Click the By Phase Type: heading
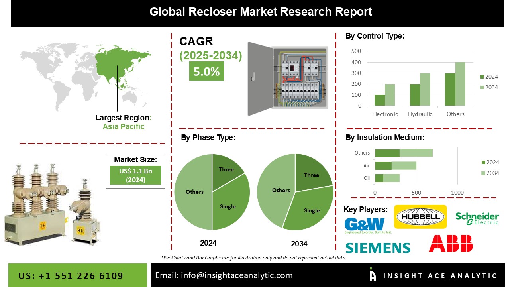 tap(208, 138)
